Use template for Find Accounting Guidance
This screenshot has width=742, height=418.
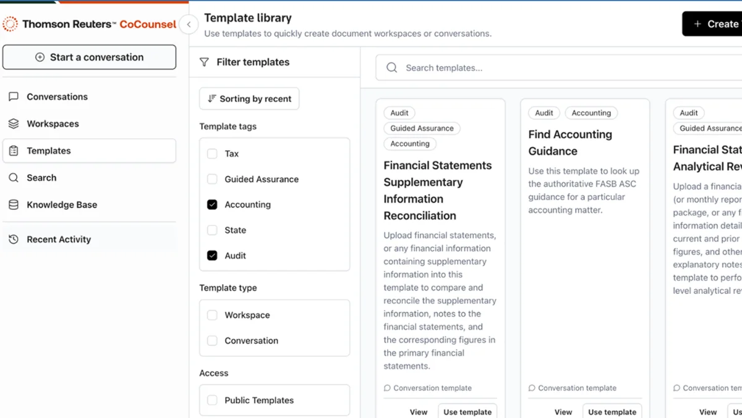[x=612, y=411]
